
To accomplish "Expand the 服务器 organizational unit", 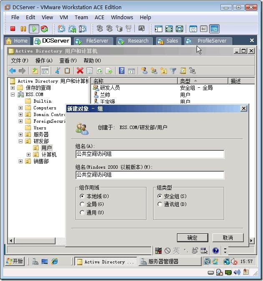I will pos(20,134).
